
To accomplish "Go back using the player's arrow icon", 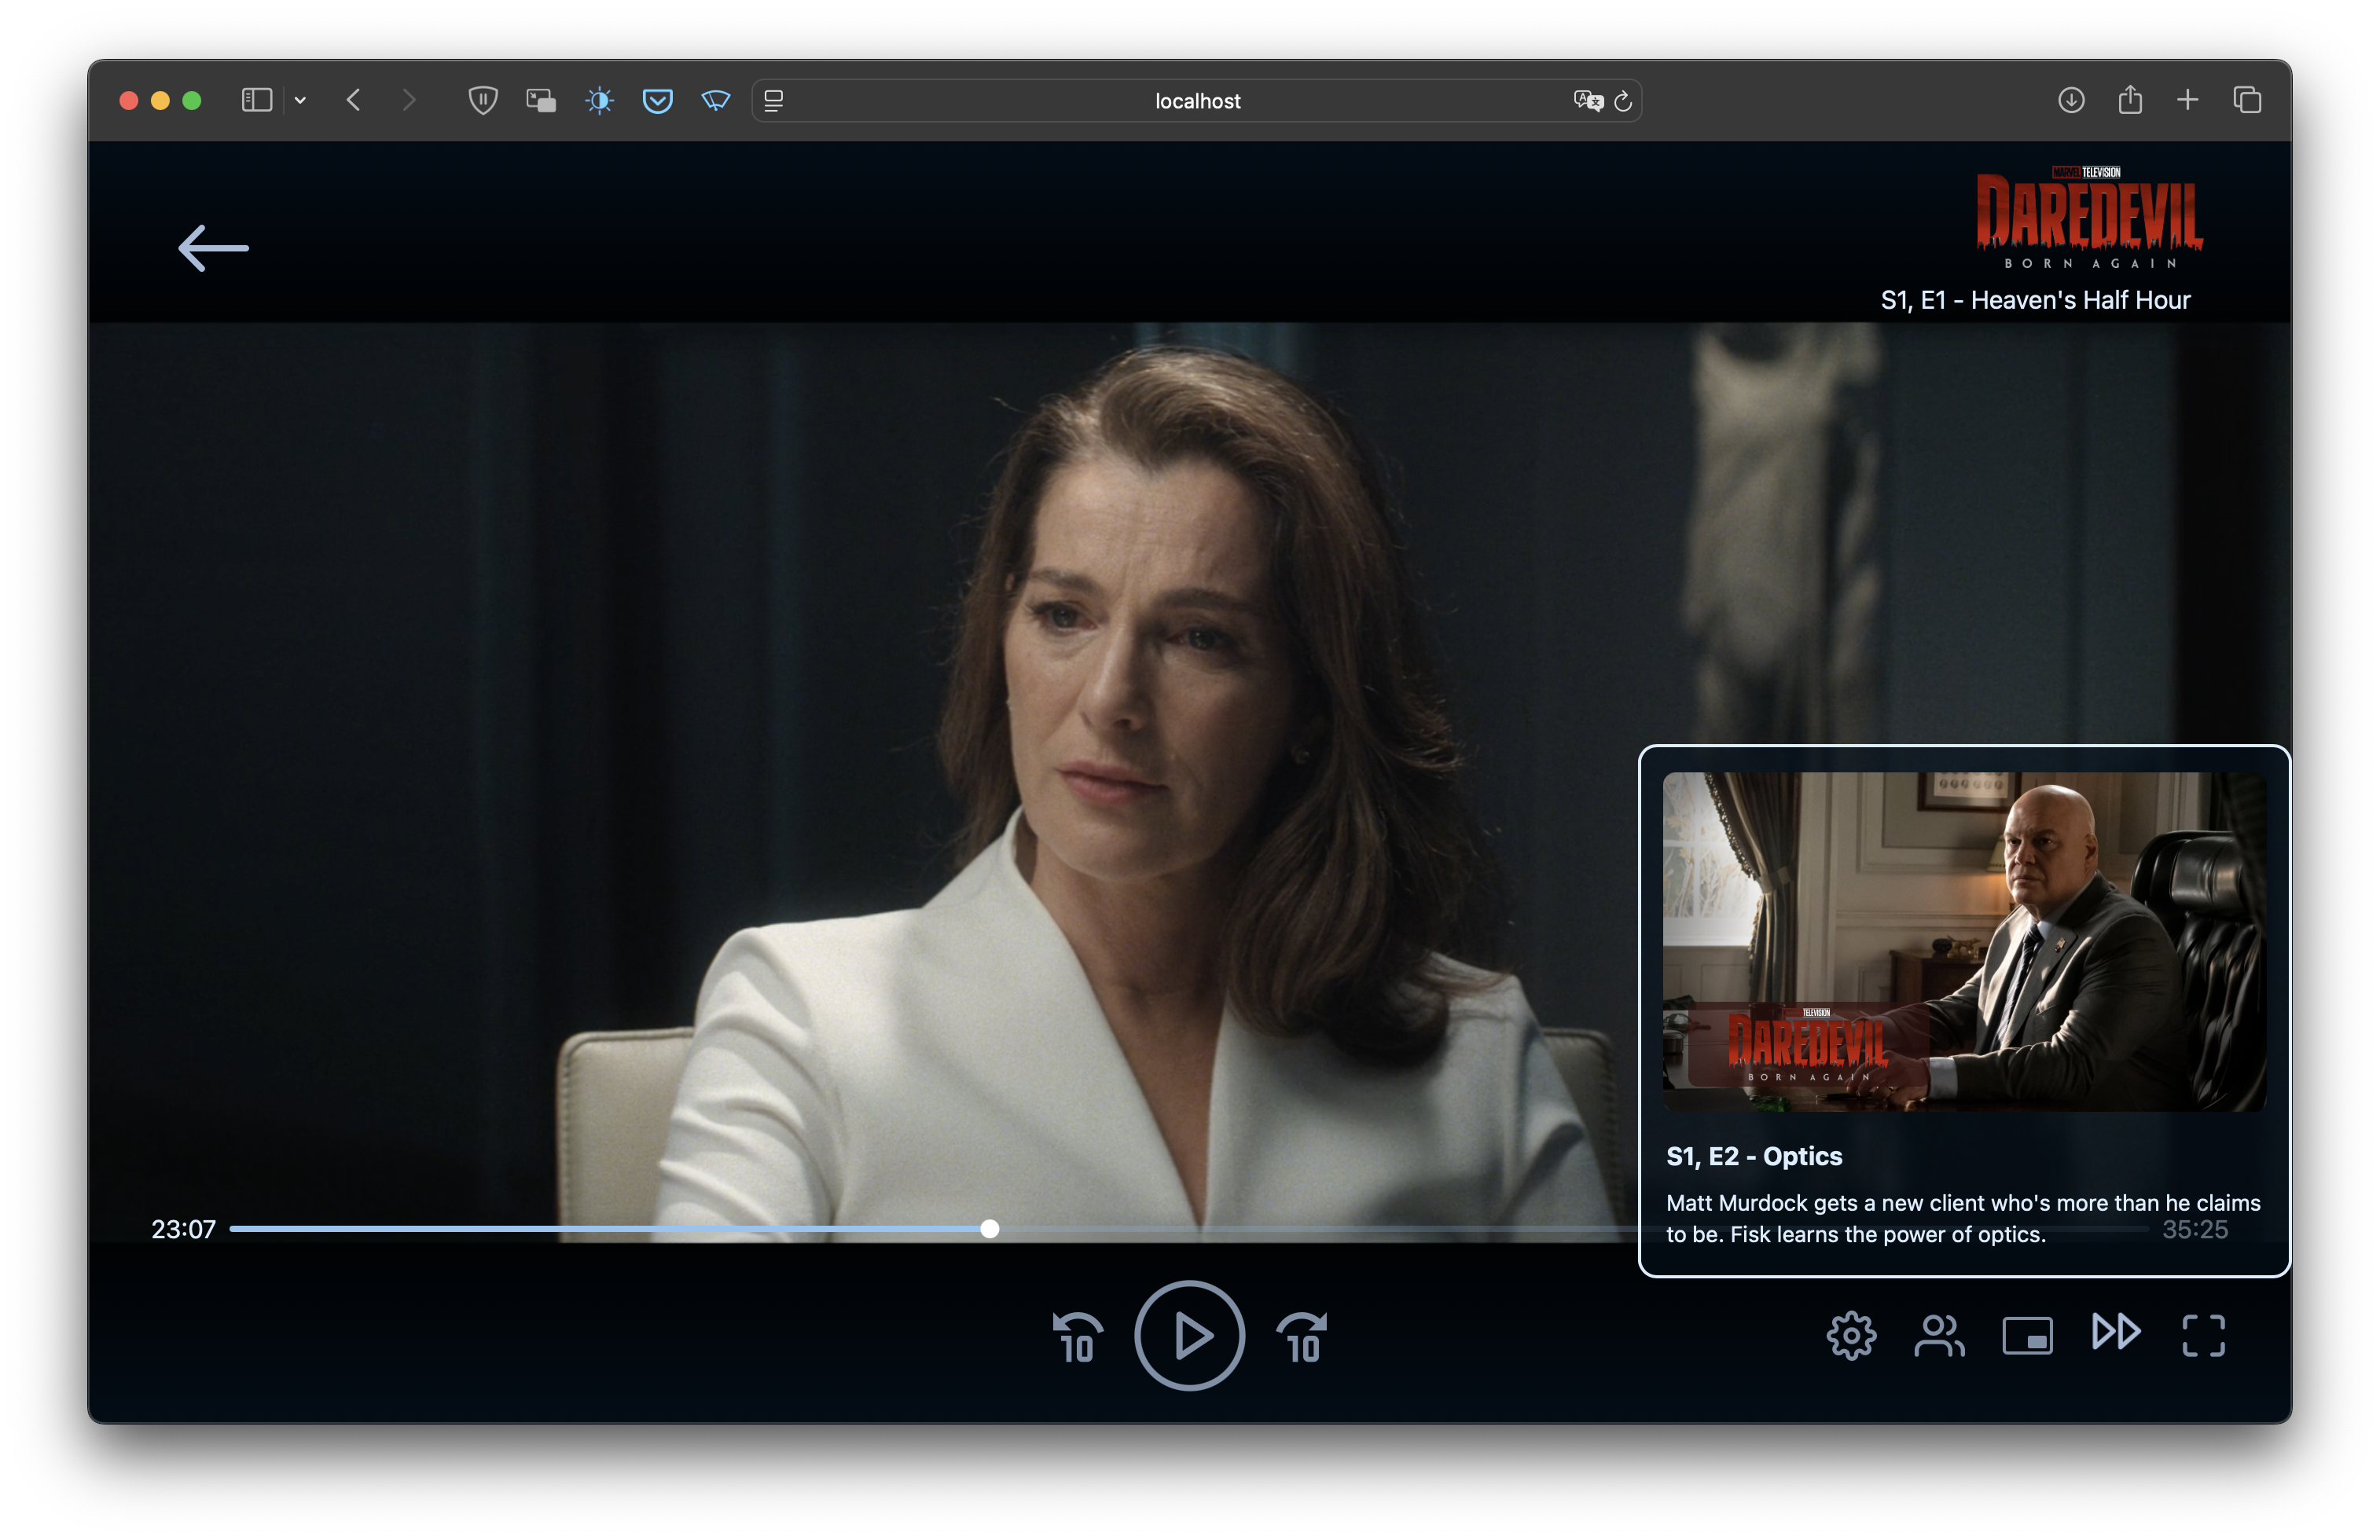I will pos(213,247).
